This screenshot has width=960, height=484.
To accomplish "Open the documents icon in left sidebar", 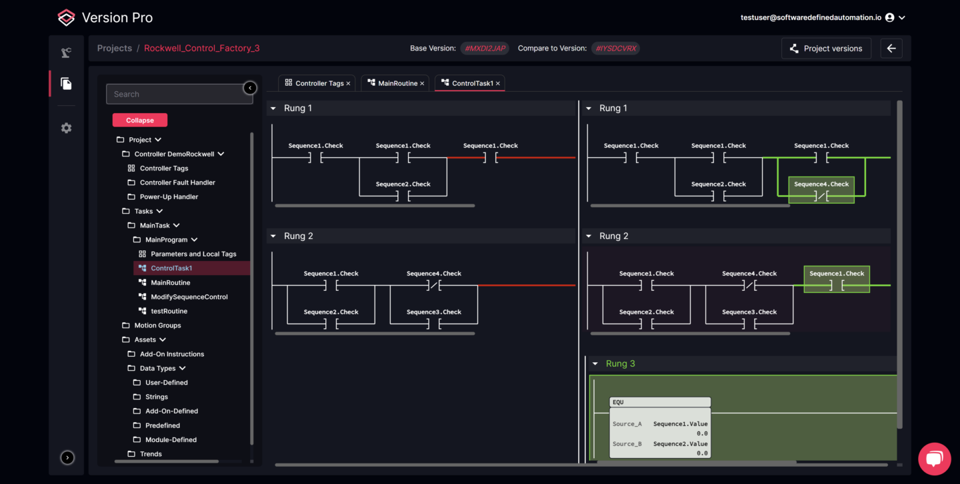I will coord(66,84).
